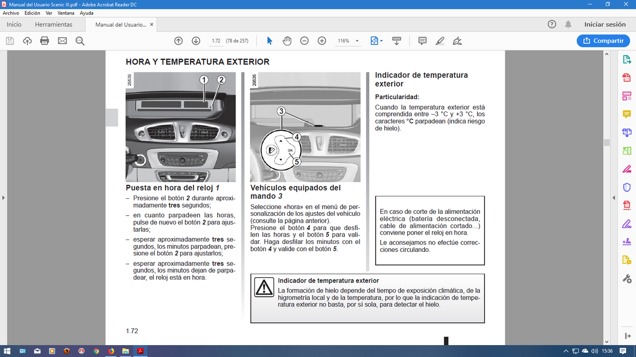Open the purple Fill and Sign tool
This screenshot has height=357, width=636.
click(627, 224)
